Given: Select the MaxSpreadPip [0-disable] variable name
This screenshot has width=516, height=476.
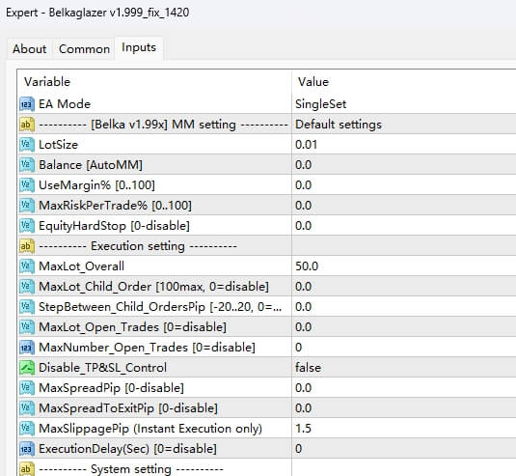Looking at the screenshot, I should [111, 388].
